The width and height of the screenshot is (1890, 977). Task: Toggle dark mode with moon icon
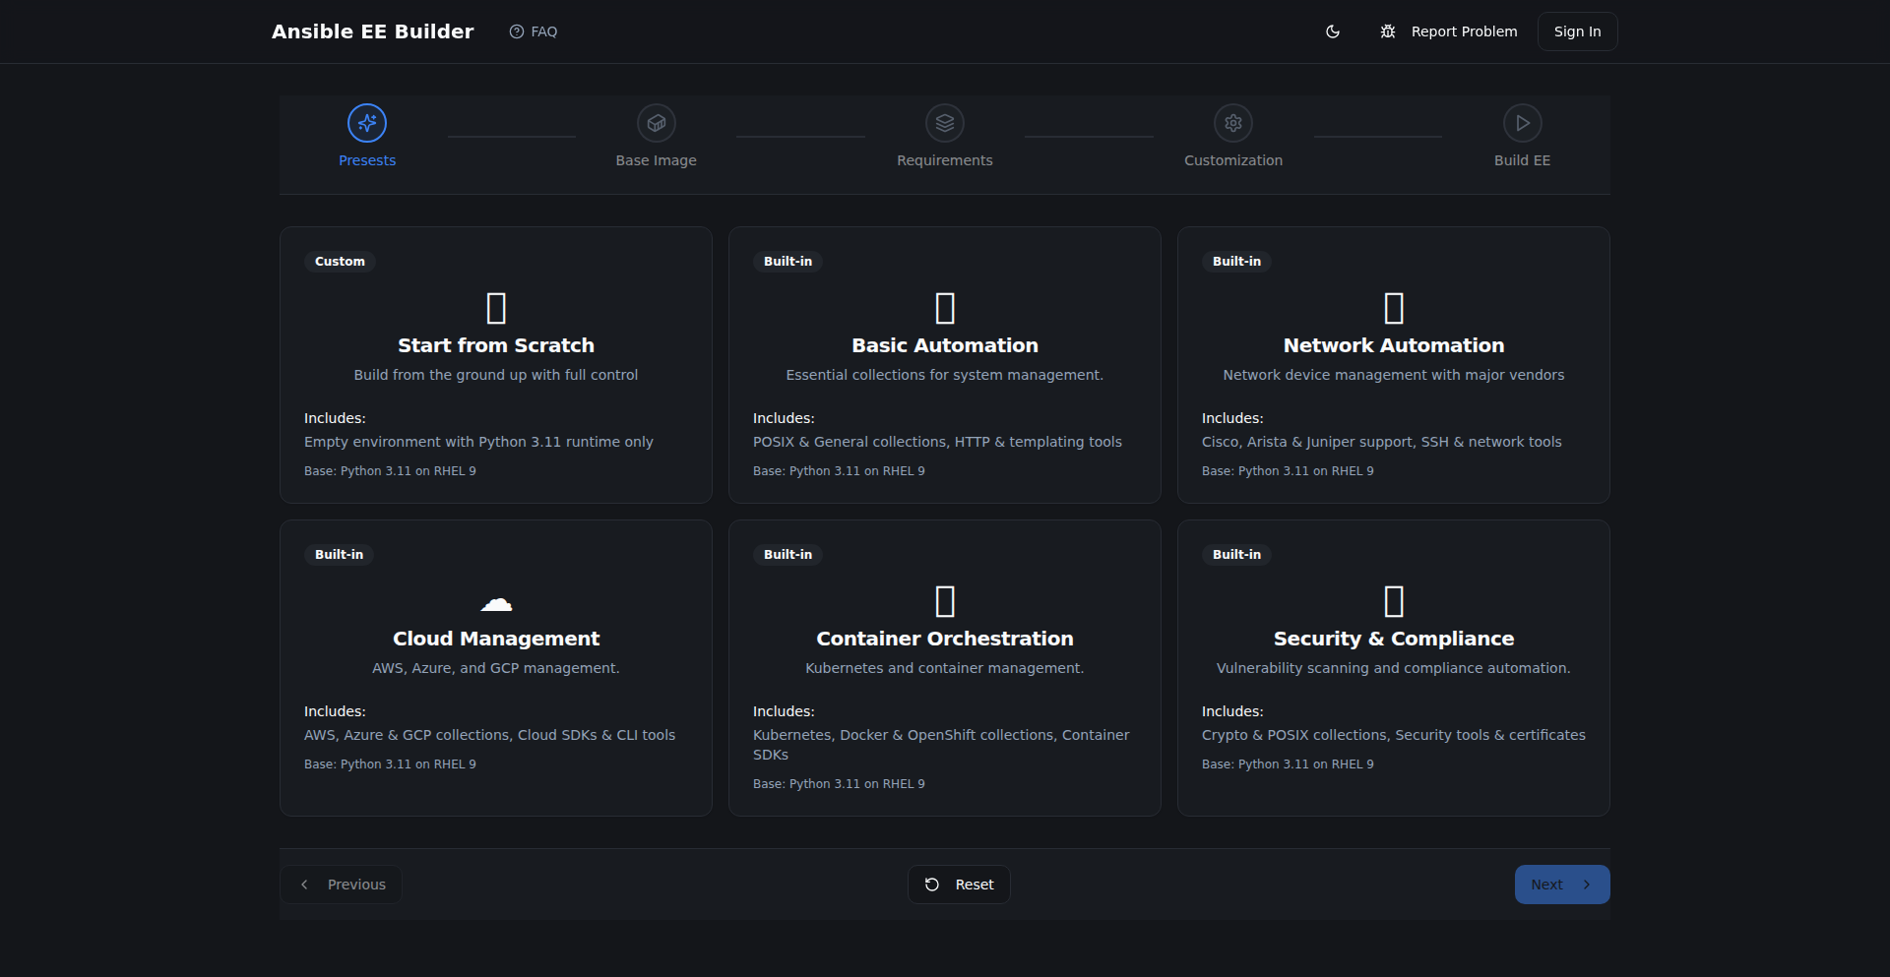coord(1332,31)
